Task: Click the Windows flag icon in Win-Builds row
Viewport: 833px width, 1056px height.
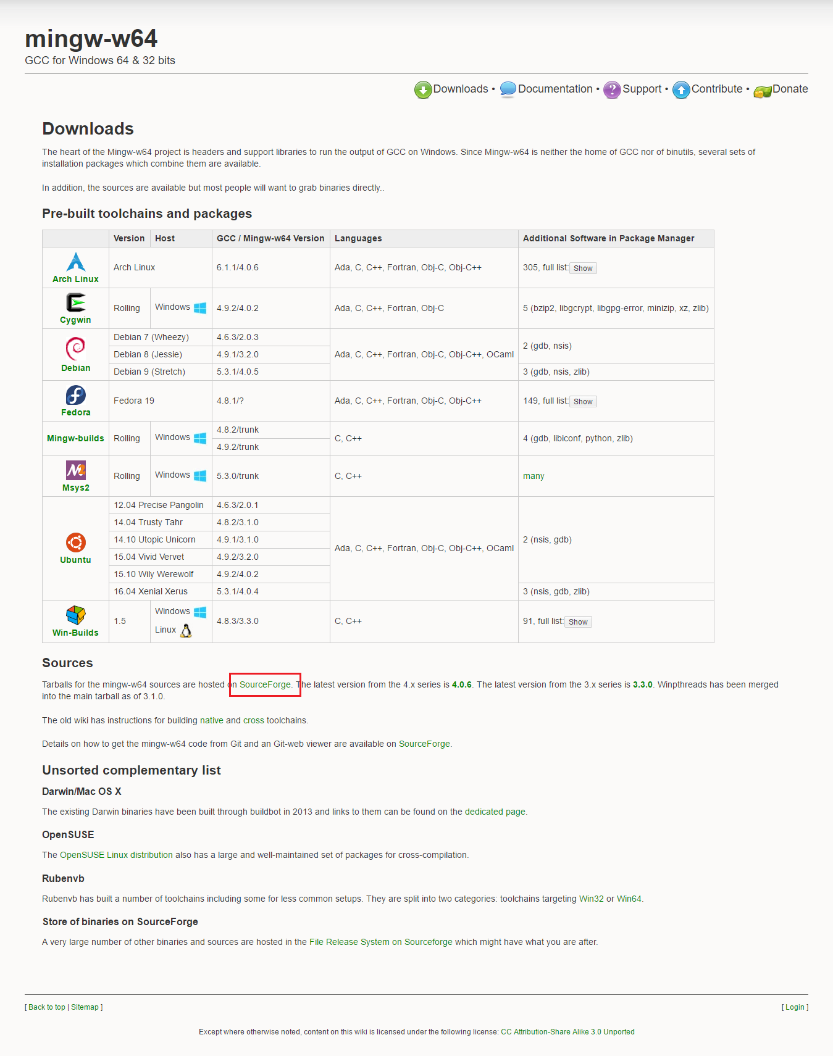Action: 200,612
